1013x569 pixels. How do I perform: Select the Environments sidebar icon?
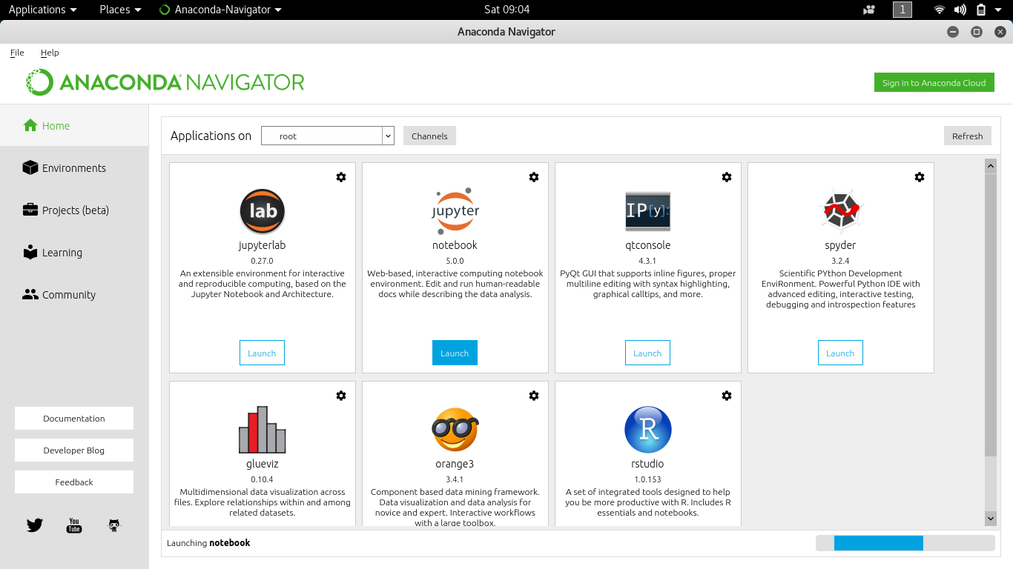point(30,167)
